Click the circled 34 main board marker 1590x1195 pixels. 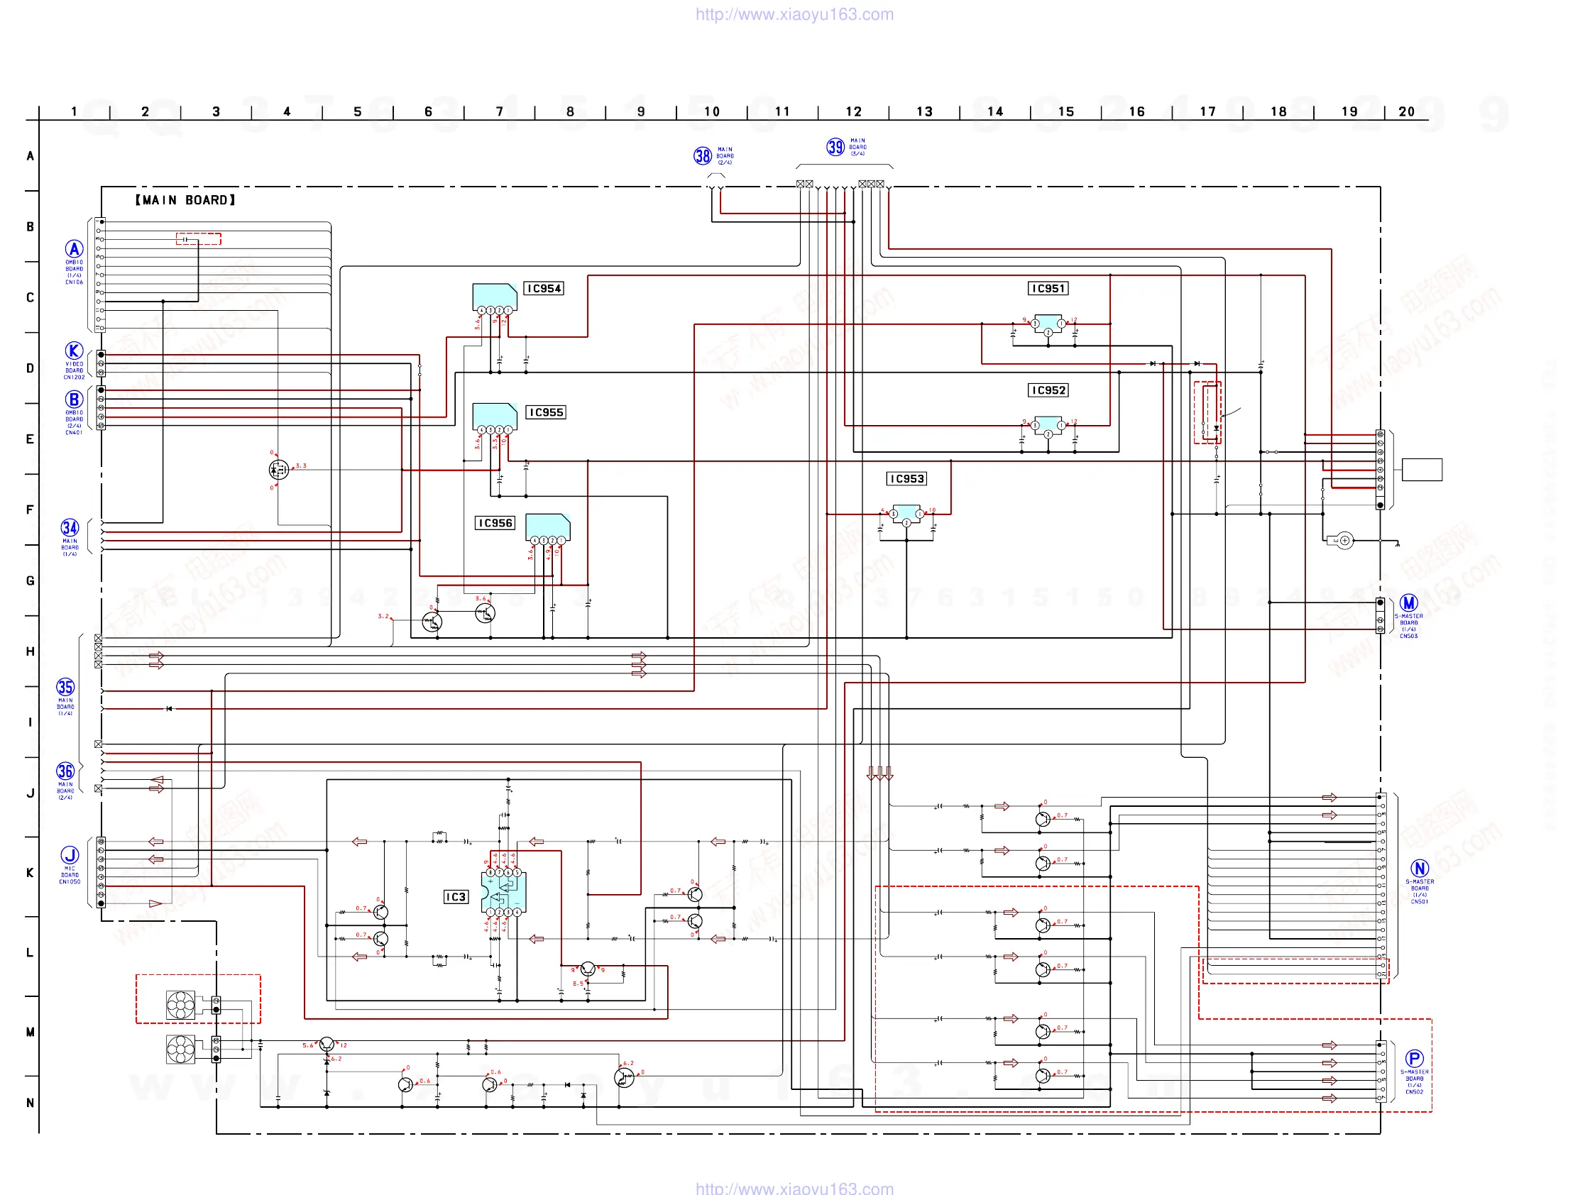(x=70, y=528)
